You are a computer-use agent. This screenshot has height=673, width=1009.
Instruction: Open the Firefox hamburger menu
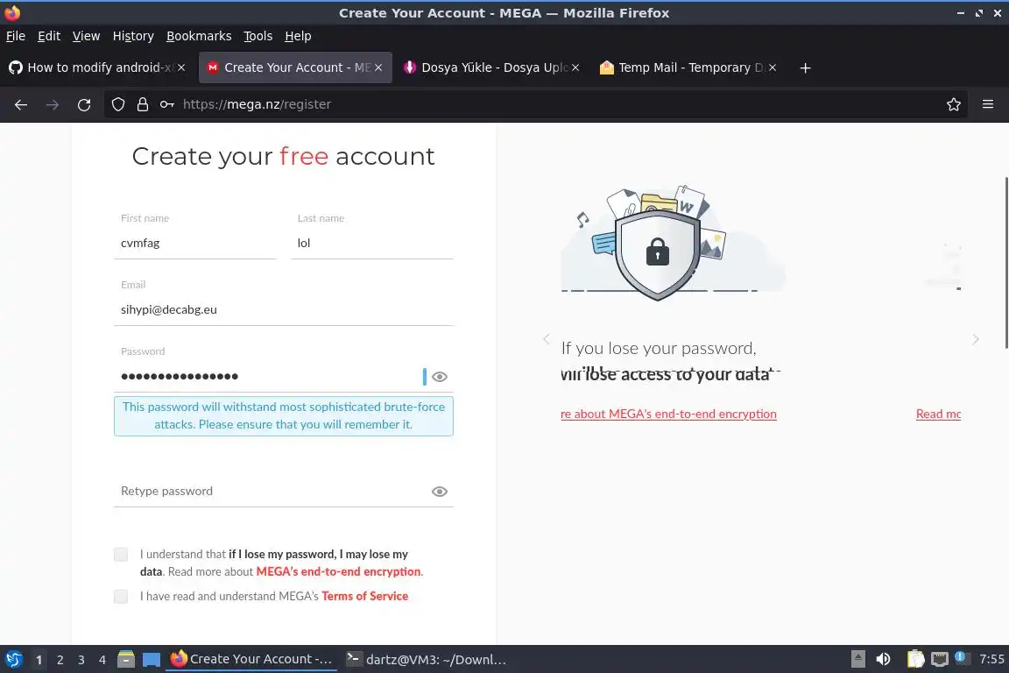[988, 104]
